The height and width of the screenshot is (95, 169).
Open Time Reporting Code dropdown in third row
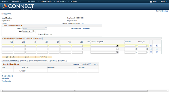click(x=117, y=53)
